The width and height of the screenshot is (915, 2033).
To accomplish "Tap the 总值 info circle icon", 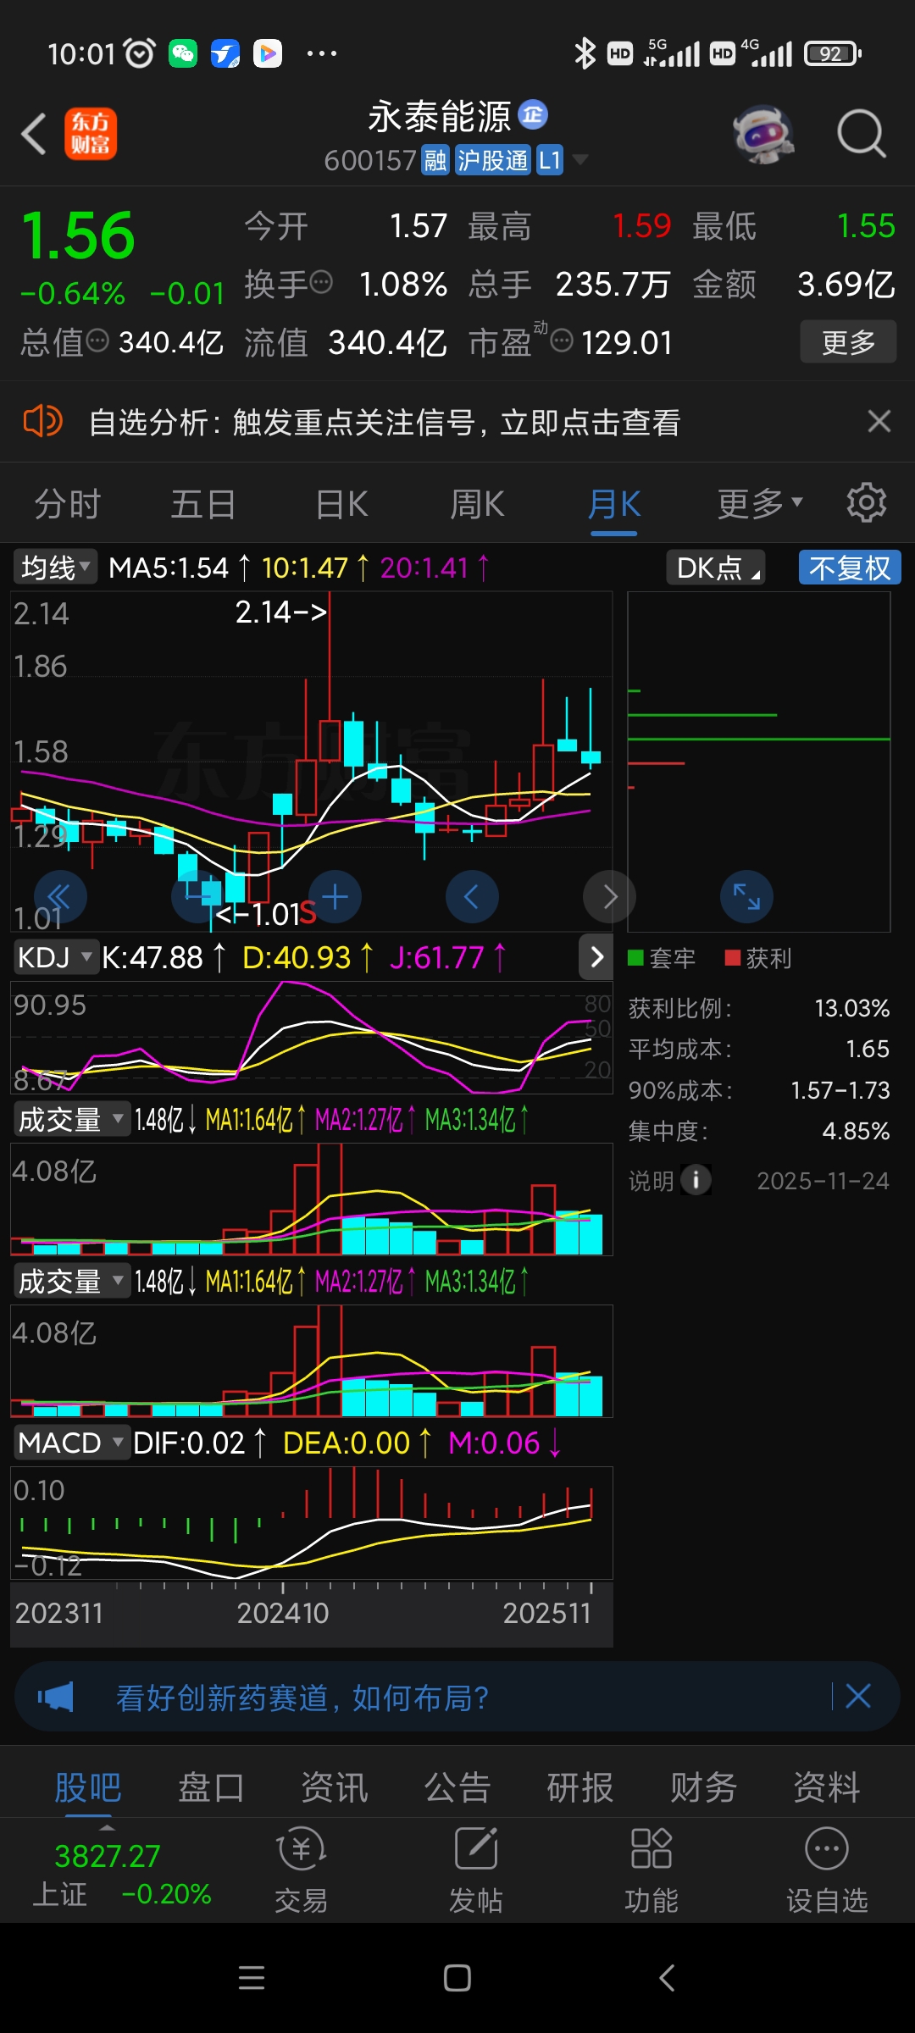I will point(98,341).
